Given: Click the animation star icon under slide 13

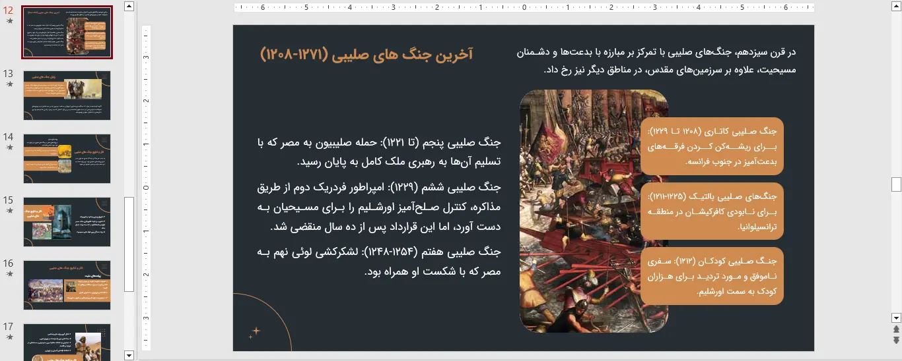Looking at the screenshot, I should tap(9, 84).
